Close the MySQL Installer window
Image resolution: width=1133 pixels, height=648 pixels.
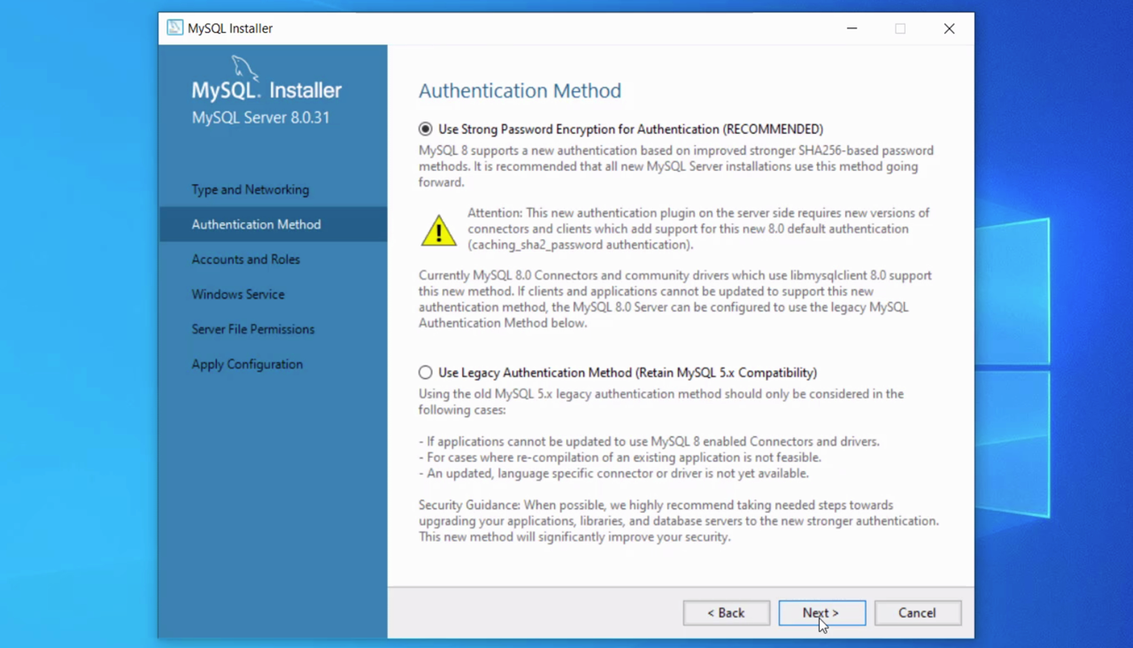[949, 28]
